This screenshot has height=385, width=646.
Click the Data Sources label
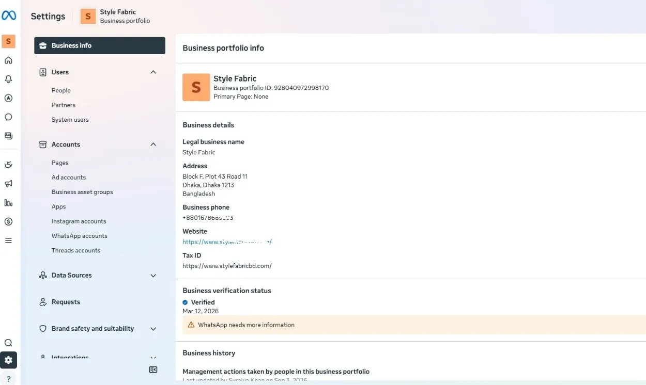coord(72,276)
